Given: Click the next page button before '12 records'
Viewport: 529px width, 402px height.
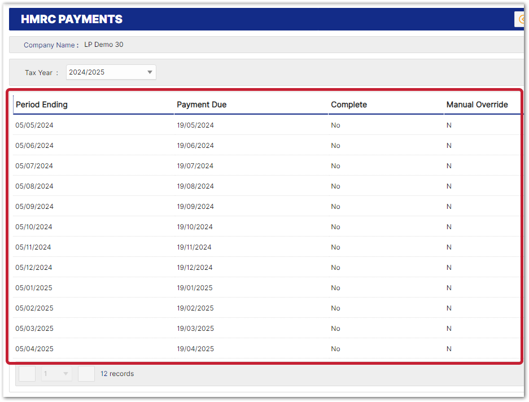Looking at the screenshot, I should [x=86, y=374].
